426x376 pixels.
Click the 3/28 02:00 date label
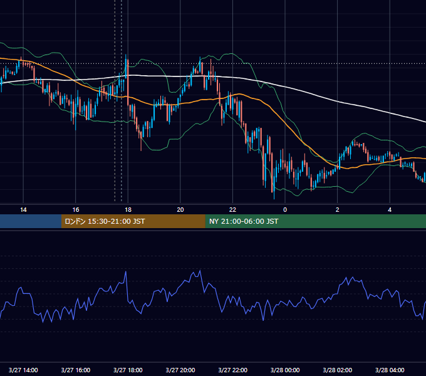click(338, 370)
